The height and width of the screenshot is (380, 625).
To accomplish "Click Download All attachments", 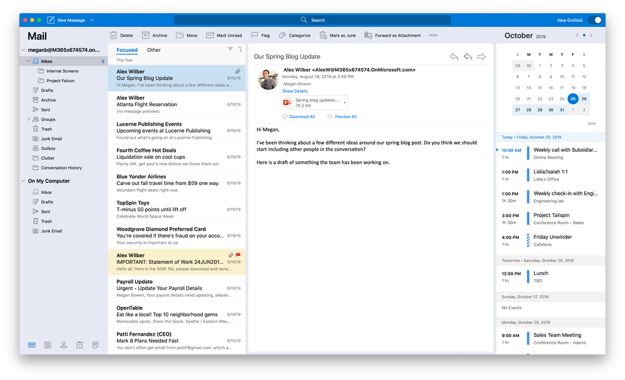I will point(298,117).
